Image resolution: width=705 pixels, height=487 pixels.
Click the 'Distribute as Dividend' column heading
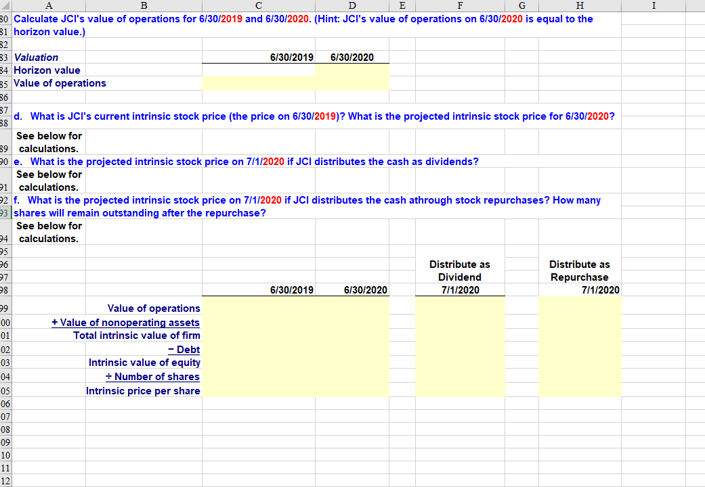click(x=460, y=271)
